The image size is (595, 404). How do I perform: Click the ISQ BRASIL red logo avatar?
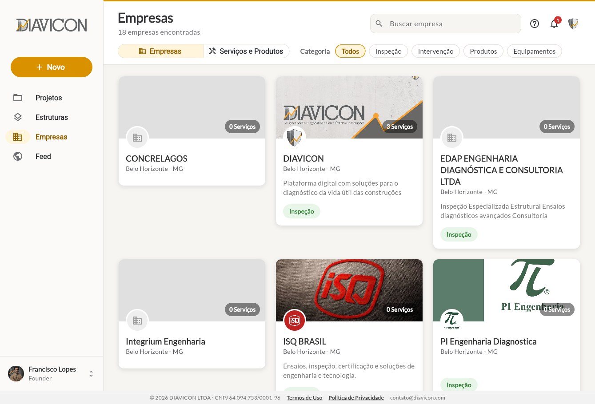pos(295,321)
